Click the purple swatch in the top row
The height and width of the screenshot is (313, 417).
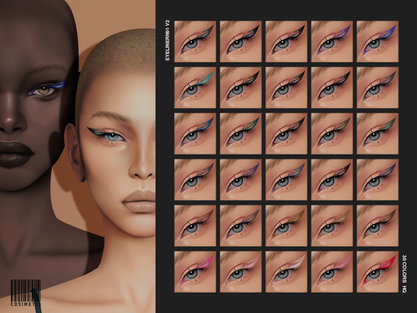[x=331, y=38]
